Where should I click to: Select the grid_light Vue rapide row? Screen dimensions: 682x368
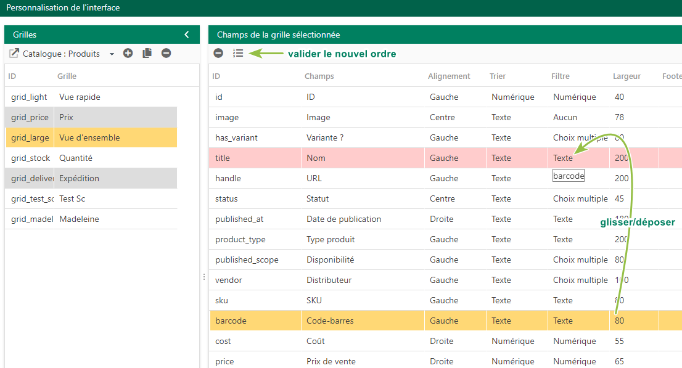coord(91,97)
